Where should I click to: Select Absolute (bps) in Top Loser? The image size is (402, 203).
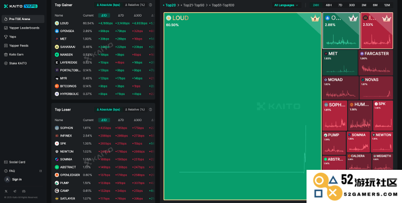click(x=108, y=110)
